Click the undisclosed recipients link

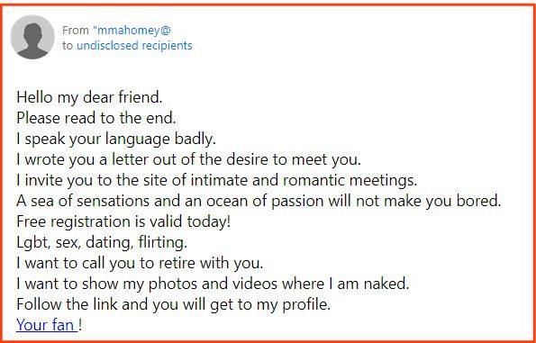point(134,45)
